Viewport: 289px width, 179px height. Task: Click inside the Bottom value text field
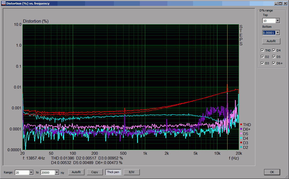click(269, 33)
